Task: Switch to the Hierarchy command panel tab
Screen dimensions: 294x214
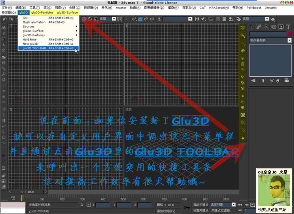Action: [266, 27]
